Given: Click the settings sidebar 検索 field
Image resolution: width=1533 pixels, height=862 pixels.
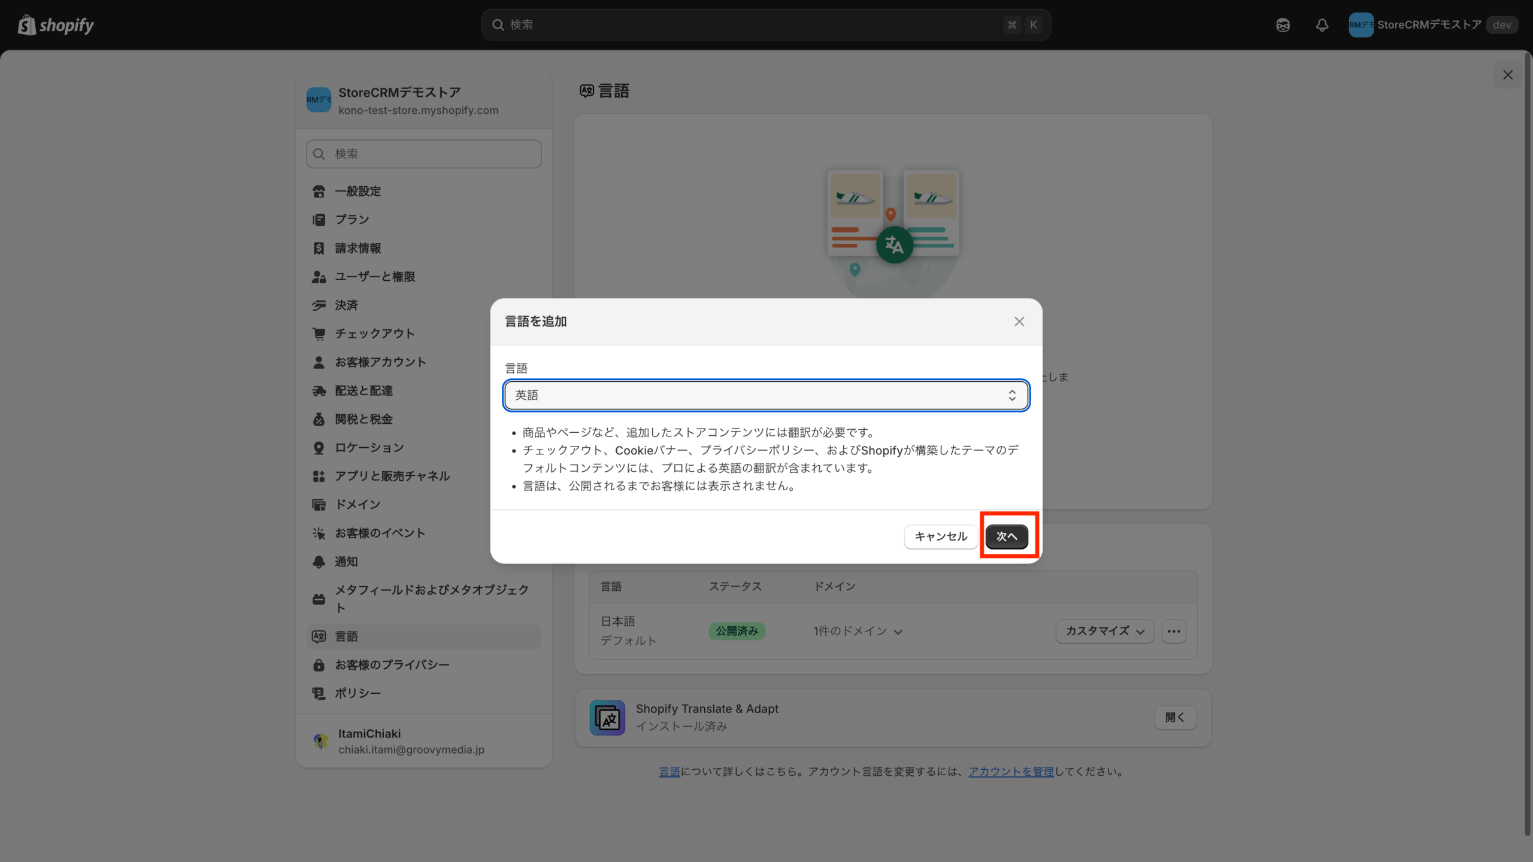Looking at the screenshot, I should [x=424, y=154].
